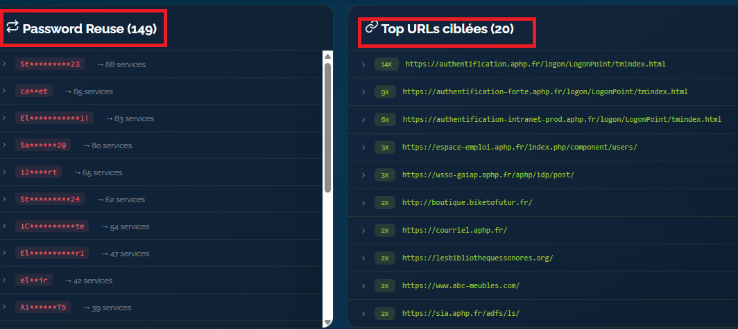738x329 pixels.
Task: Click the '→ 47 services' text
Action: click(126, 254)
